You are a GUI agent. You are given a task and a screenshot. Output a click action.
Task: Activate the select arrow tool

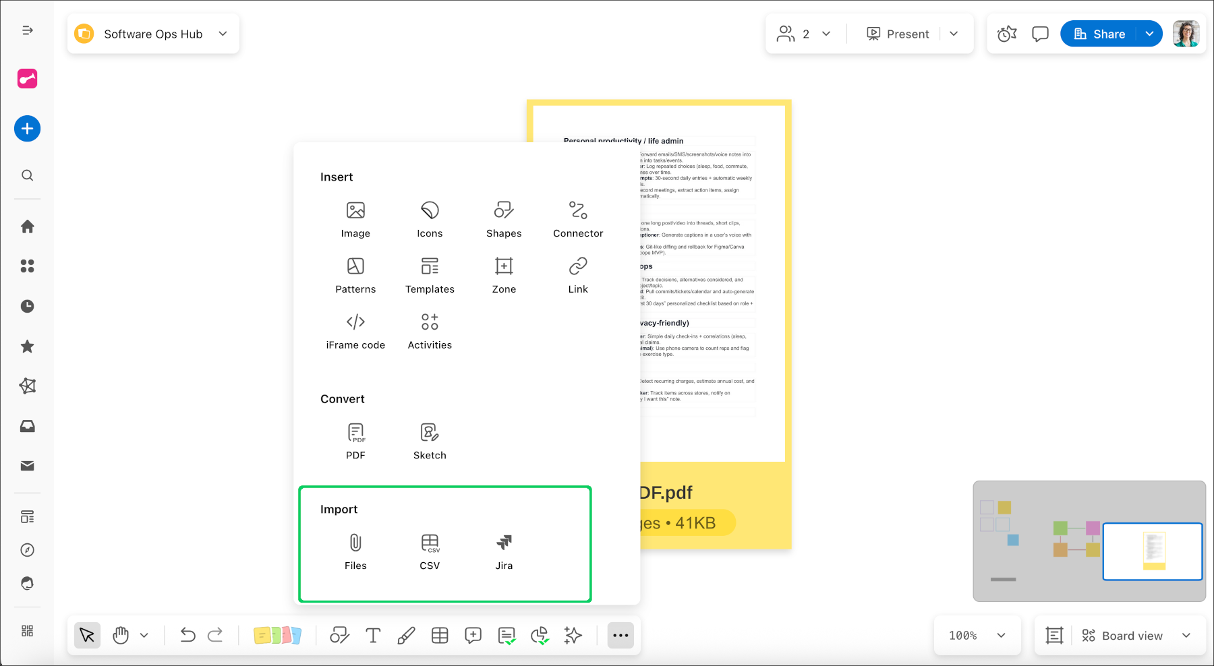point(87,636)
